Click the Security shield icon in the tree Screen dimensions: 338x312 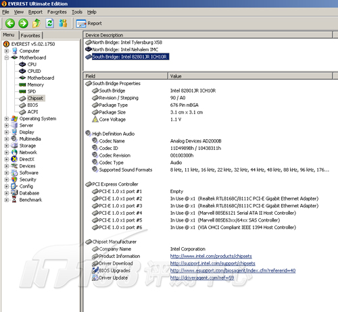pos(14,180)
